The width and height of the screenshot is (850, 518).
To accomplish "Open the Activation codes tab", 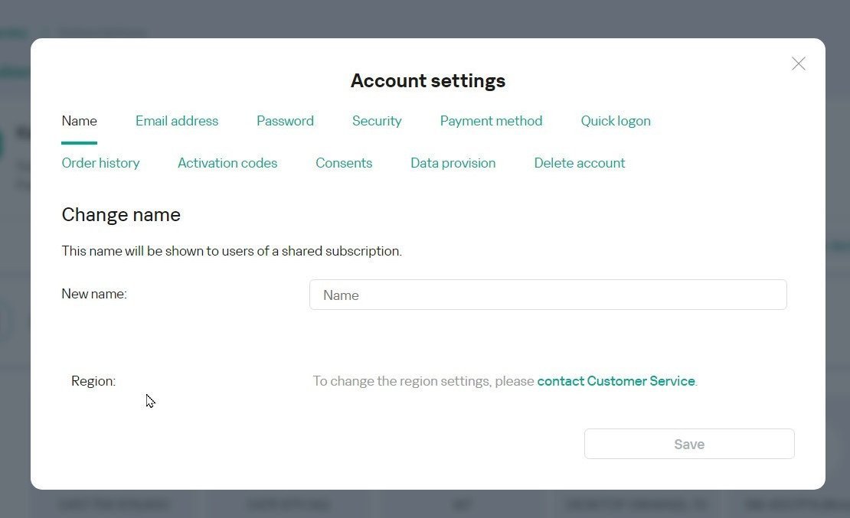I will coord(227,163).
